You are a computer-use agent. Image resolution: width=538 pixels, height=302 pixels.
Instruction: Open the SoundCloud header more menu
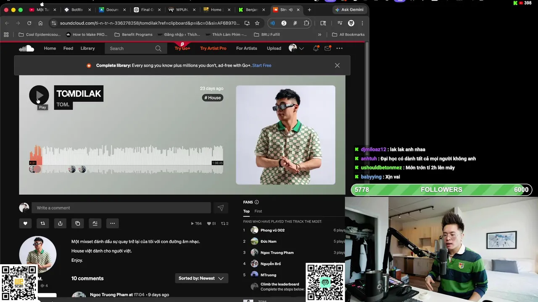coord(339,48)
